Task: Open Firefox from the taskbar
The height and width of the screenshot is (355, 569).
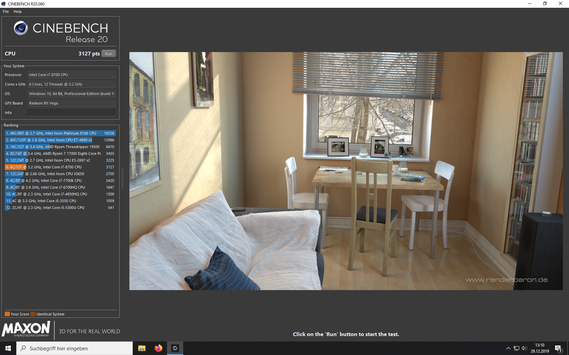Action: [158, 348]
